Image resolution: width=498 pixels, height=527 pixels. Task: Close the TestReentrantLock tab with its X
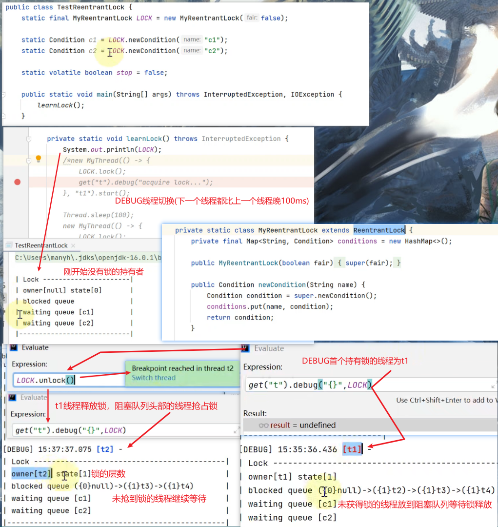point(73,245)
